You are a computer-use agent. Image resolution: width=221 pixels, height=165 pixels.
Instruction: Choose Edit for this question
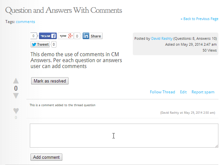coord(183,92)
